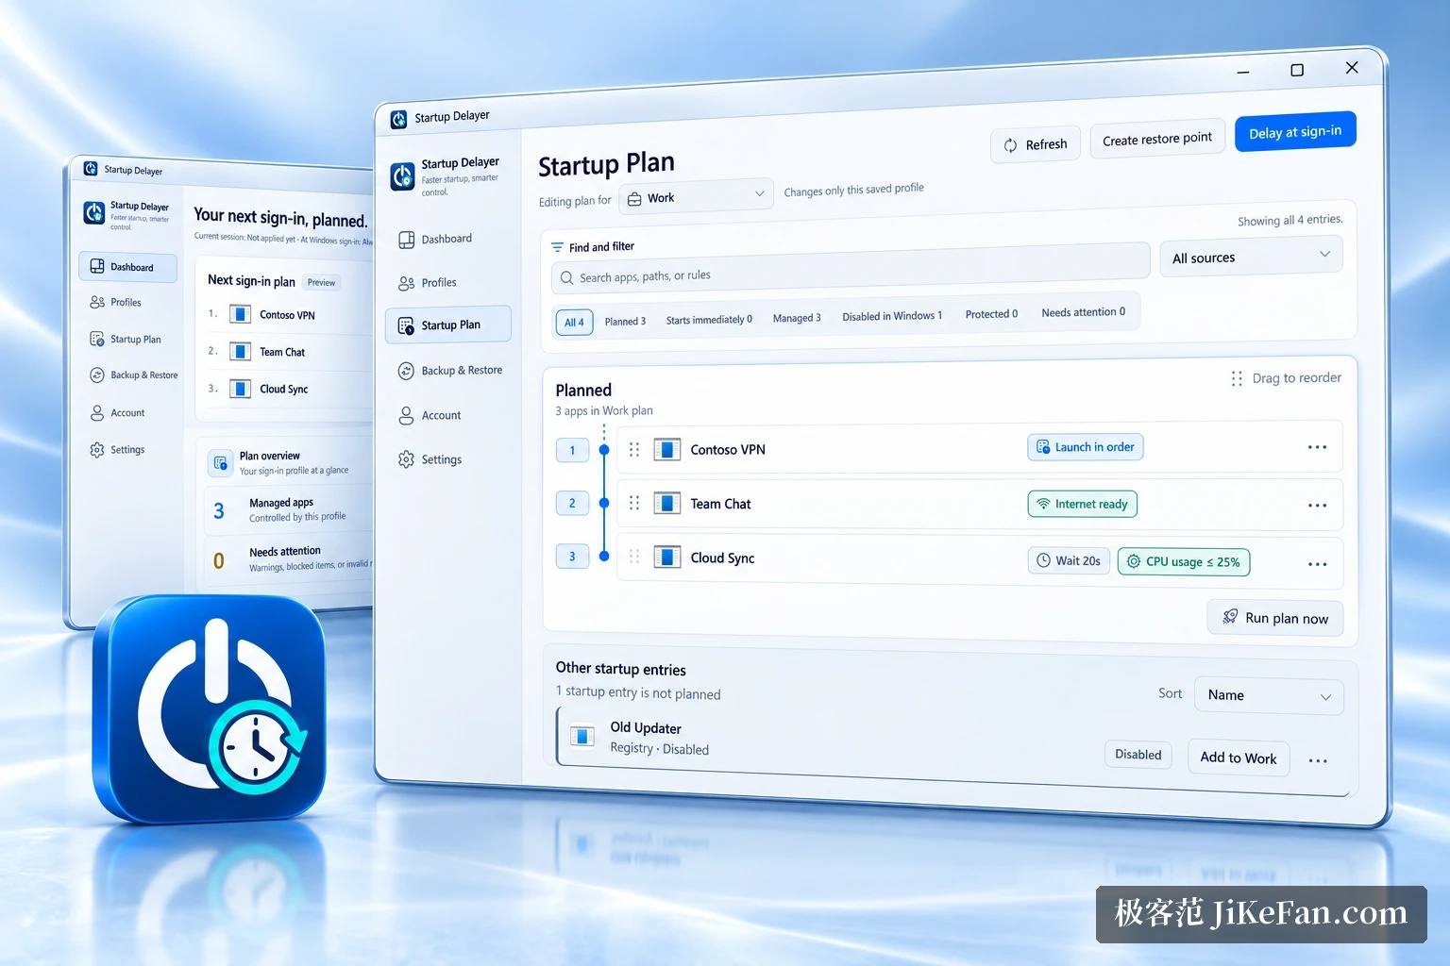Image resolution: width=1450 pixels, height=966 pixels.
Task: Open Profiles in the back window sidebar
Action: click(x=116, y=303)
